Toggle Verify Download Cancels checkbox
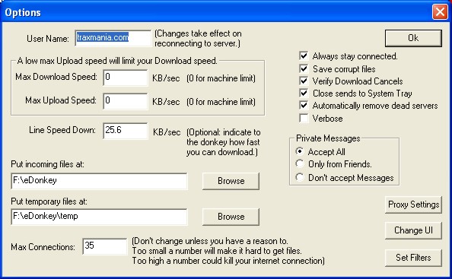The width and height of the screenshot is (452, 279). click(304, 81)
